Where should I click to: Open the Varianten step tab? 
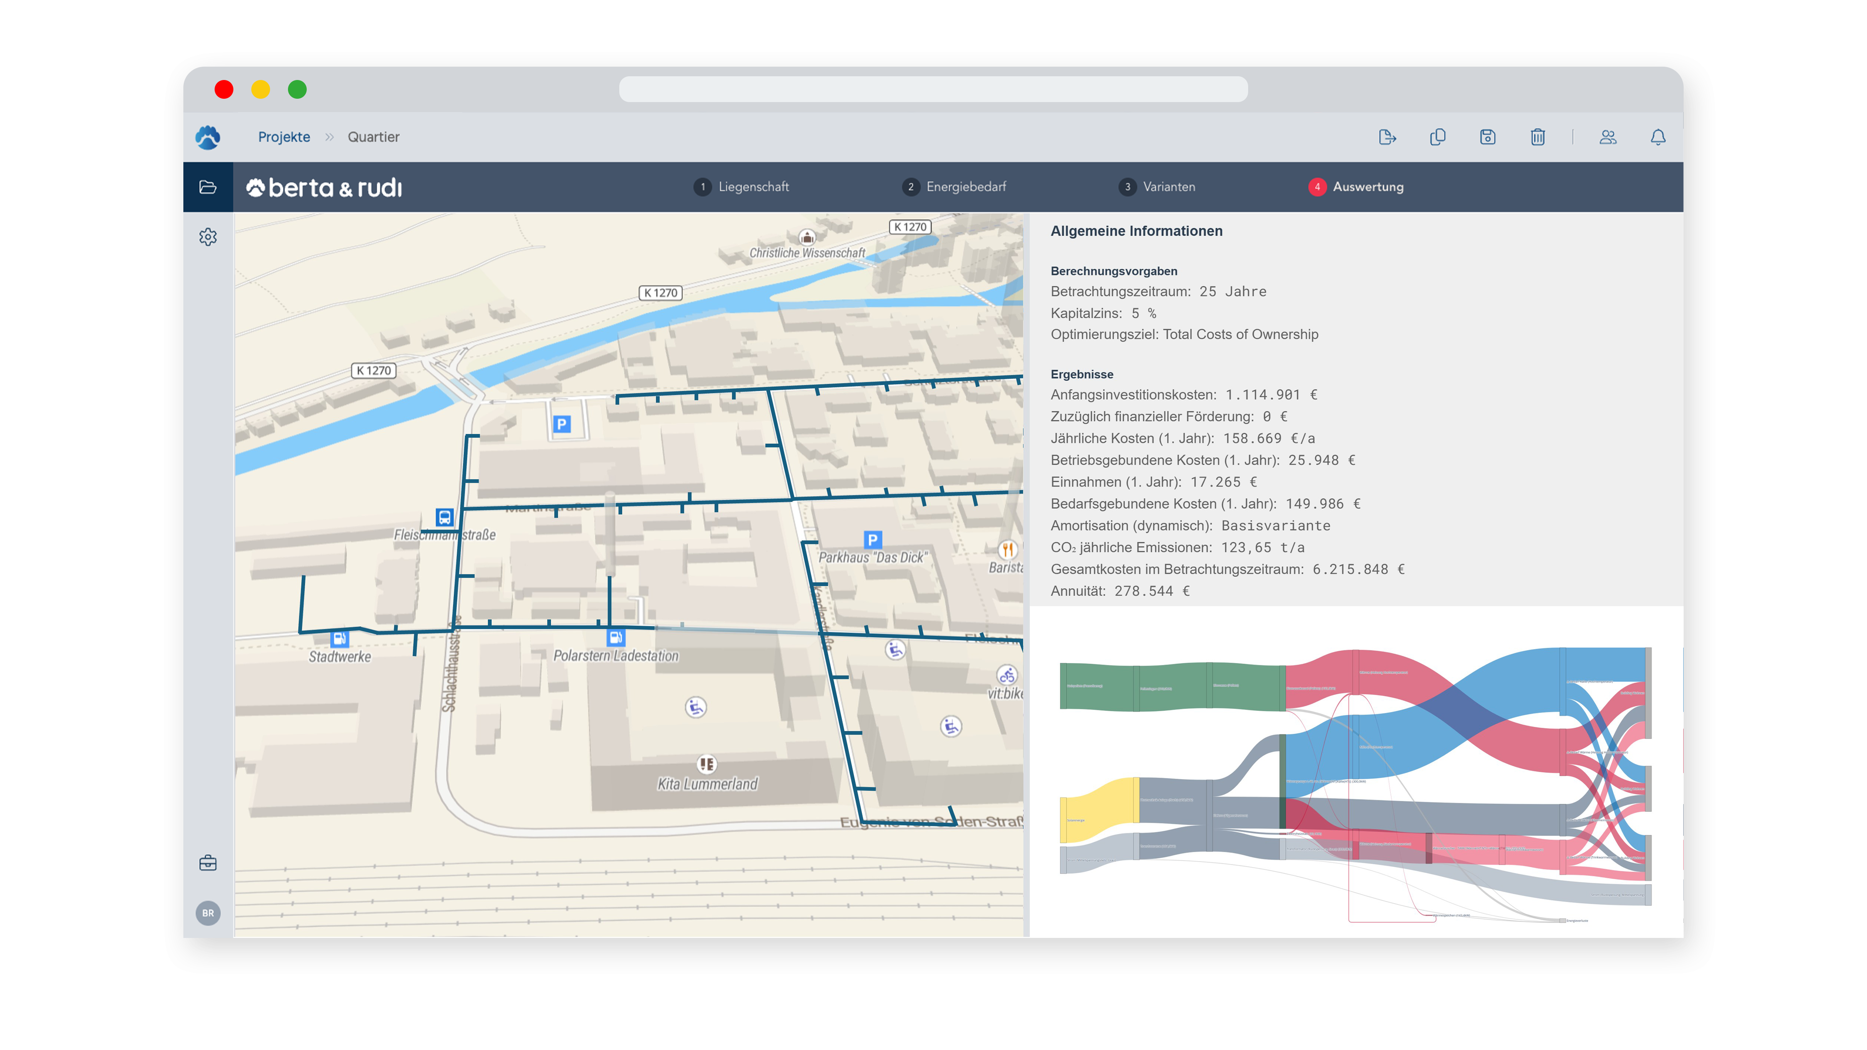point(1157,187)
